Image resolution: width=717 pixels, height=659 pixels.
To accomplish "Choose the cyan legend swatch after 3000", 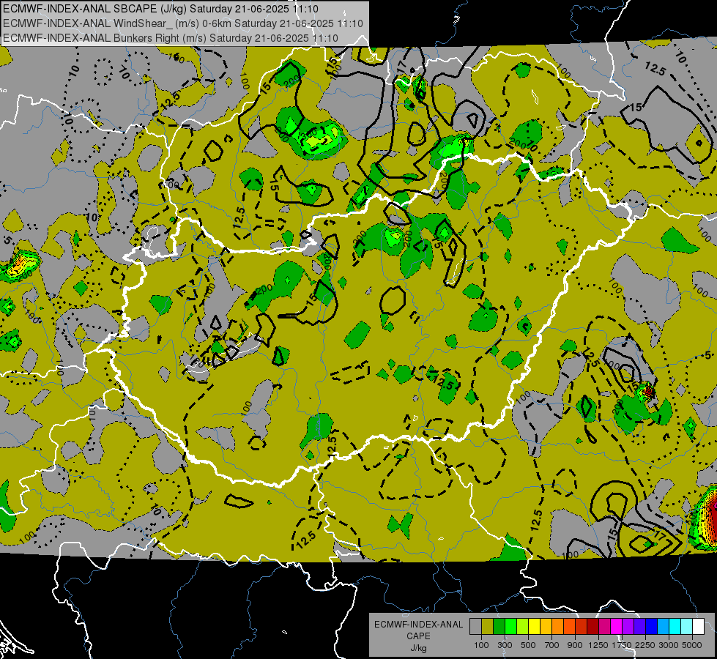I will click(x=675, y=626).
